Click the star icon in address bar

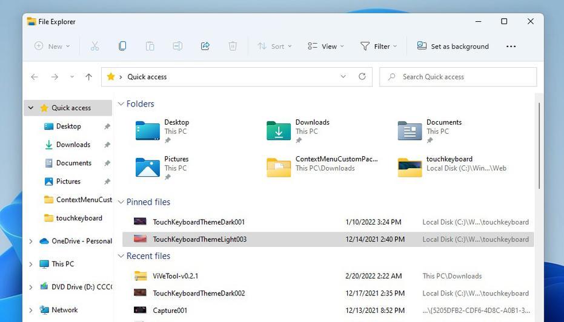(111, 76)
